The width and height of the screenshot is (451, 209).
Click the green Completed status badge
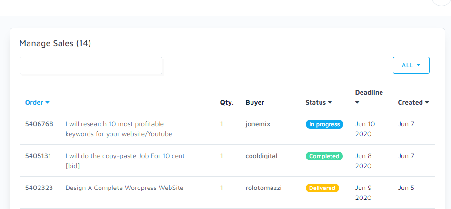coord(324,156)
